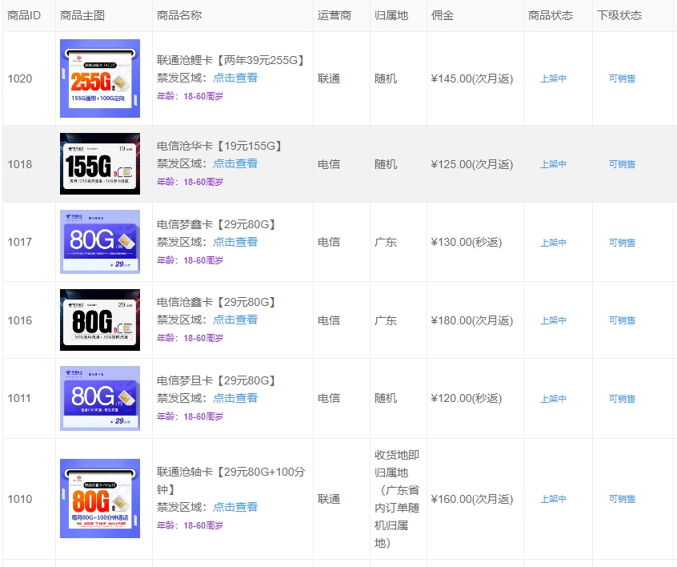Screen dimensions: 677x567
Task: Click 点击查看 link for 电信沧华卡
Action: (x=235, y=163)
